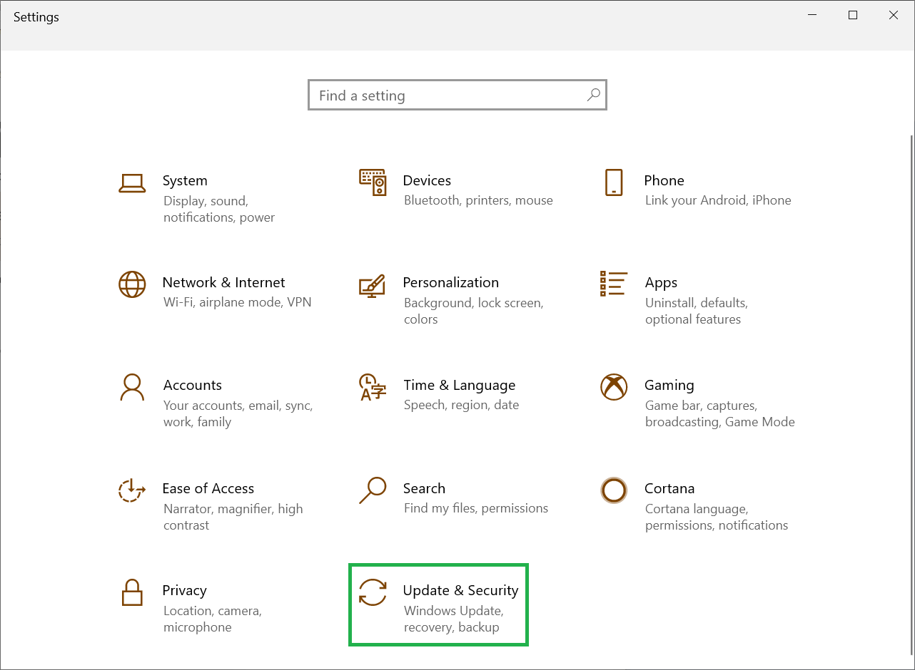Click 'Background, lock screen, colors' text
Viewport: 915px width, 670px height.
pos(474,311)
